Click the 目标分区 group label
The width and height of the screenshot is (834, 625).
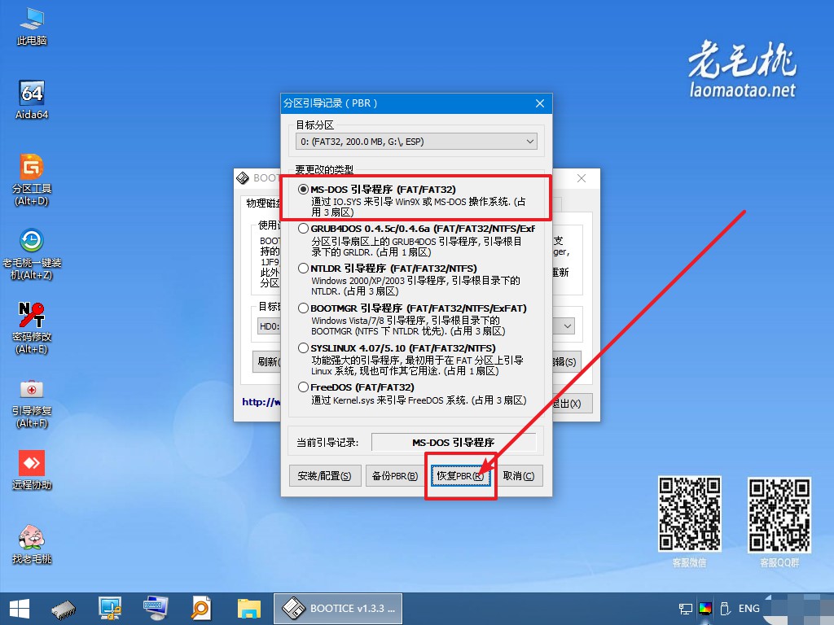[315, 125]
